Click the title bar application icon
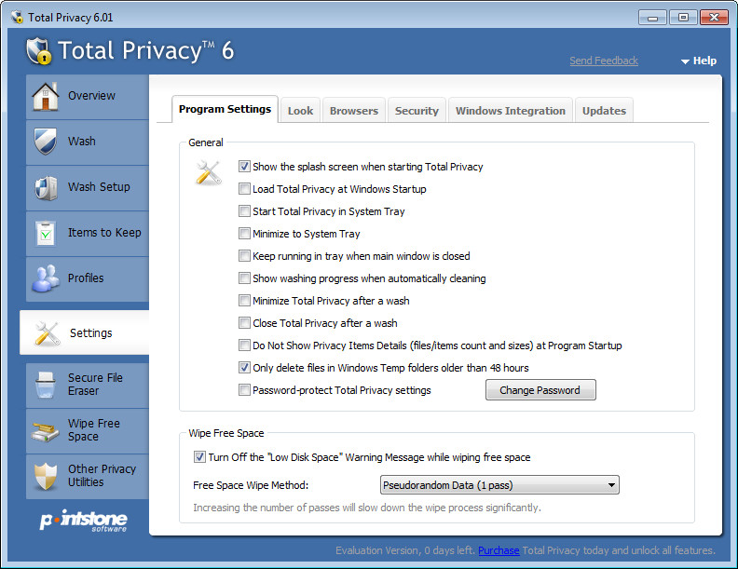 [x=18, y=18]
